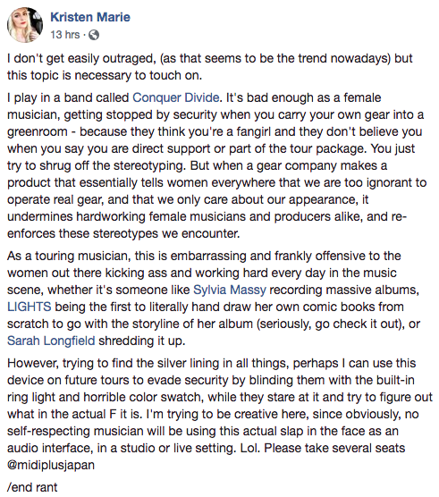Image resolution: width=439 pixels, height=497 pixels.
Task: Open the post via the 13 hrs timestamp
Action: click(65, 35)
